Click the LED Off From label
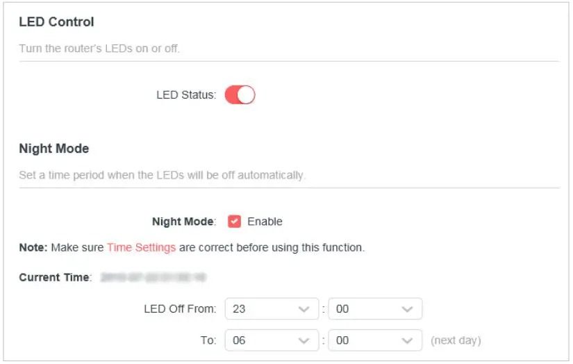This screenshot has height=364, width=573. pyautogui.click(x=180, y=309)
